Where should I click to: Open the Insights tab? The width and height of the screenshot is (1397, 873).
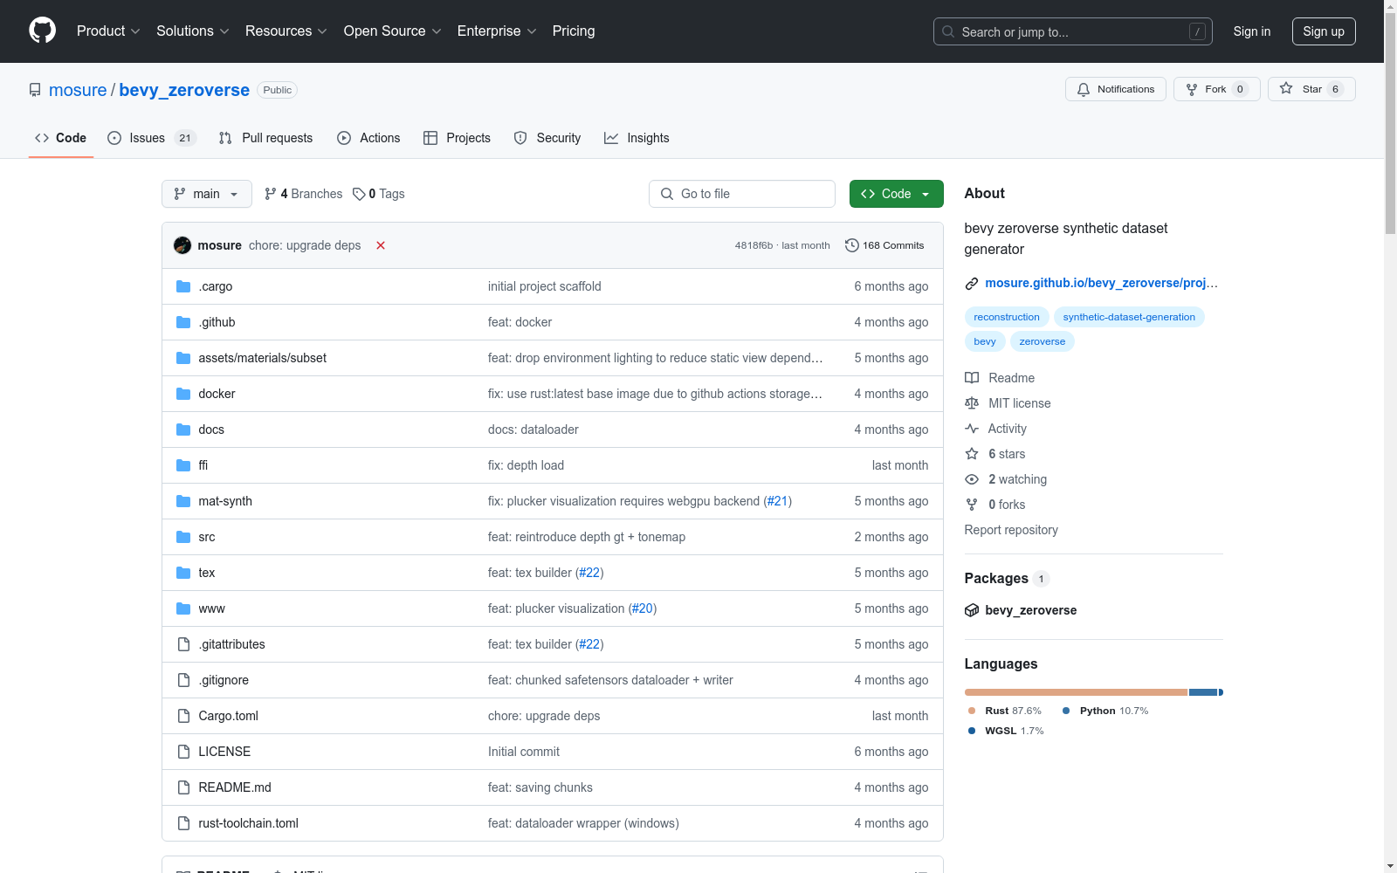637,138
